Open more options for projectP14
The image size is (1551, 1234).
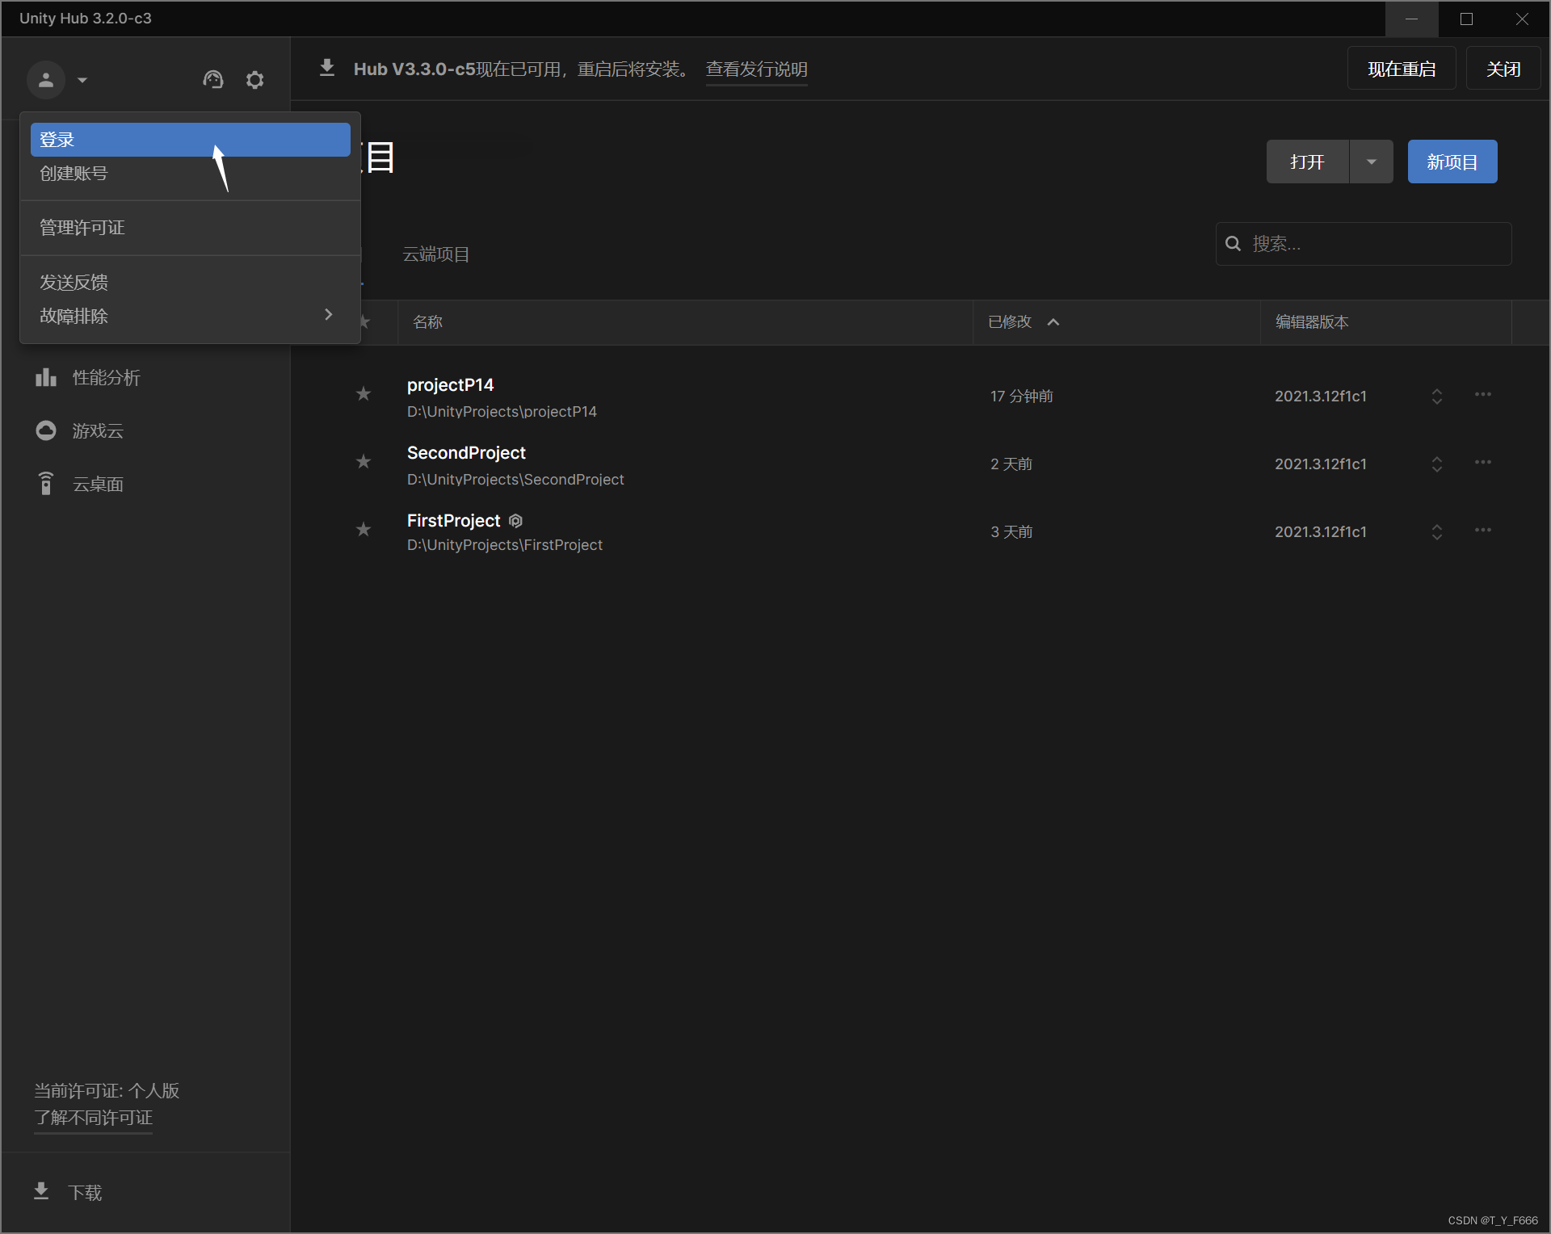click(1483, 395)
